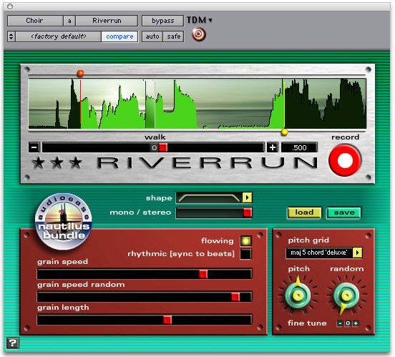Click the target icon below TDM

pos(198,34)
